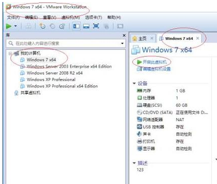Click the USB 控制器 device row
Image resolution: width=217 pixels, height=184 pixels.
click(x=173, y=127)
